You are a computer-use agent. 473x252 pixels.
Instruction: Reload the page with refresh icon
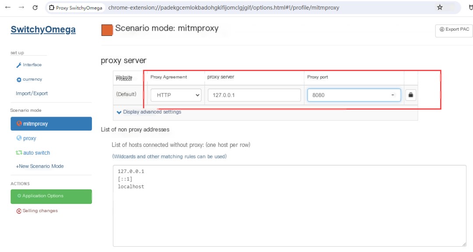click(x=35, y=7)
